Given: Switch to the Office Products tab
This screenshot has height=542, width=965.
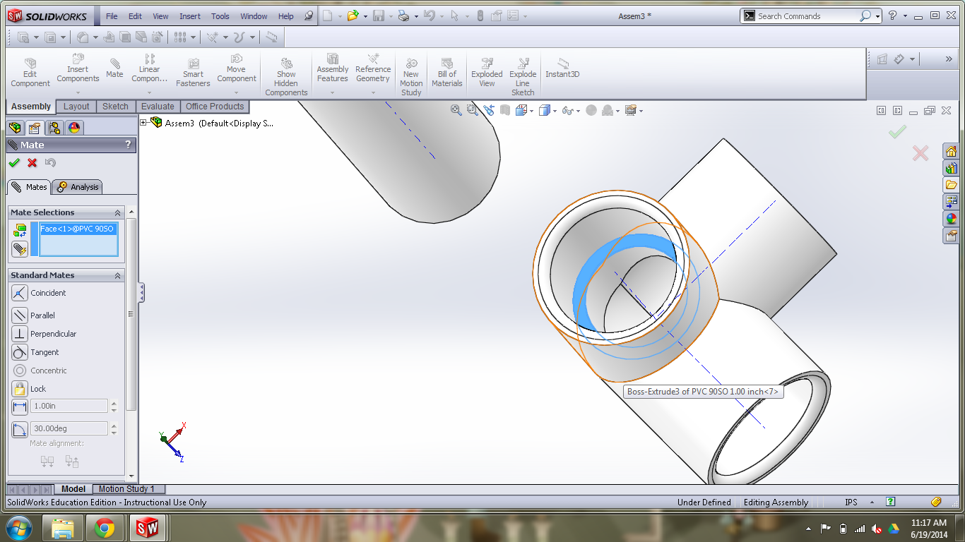Looking at the screenshot, I should [x=215, y=107].
